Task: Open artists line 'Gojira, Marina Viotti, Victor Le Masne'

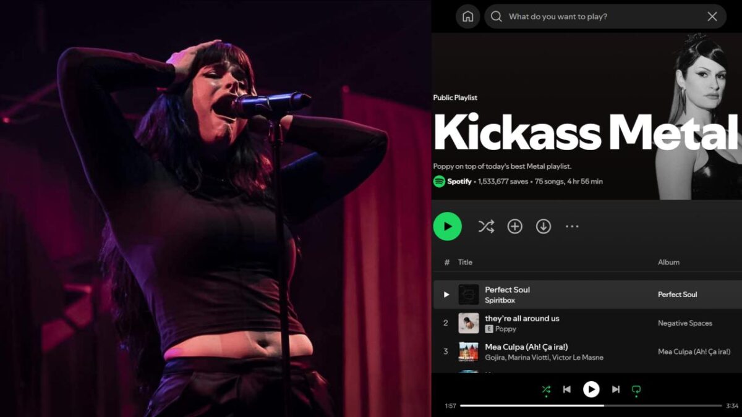Action: point(544,358)
